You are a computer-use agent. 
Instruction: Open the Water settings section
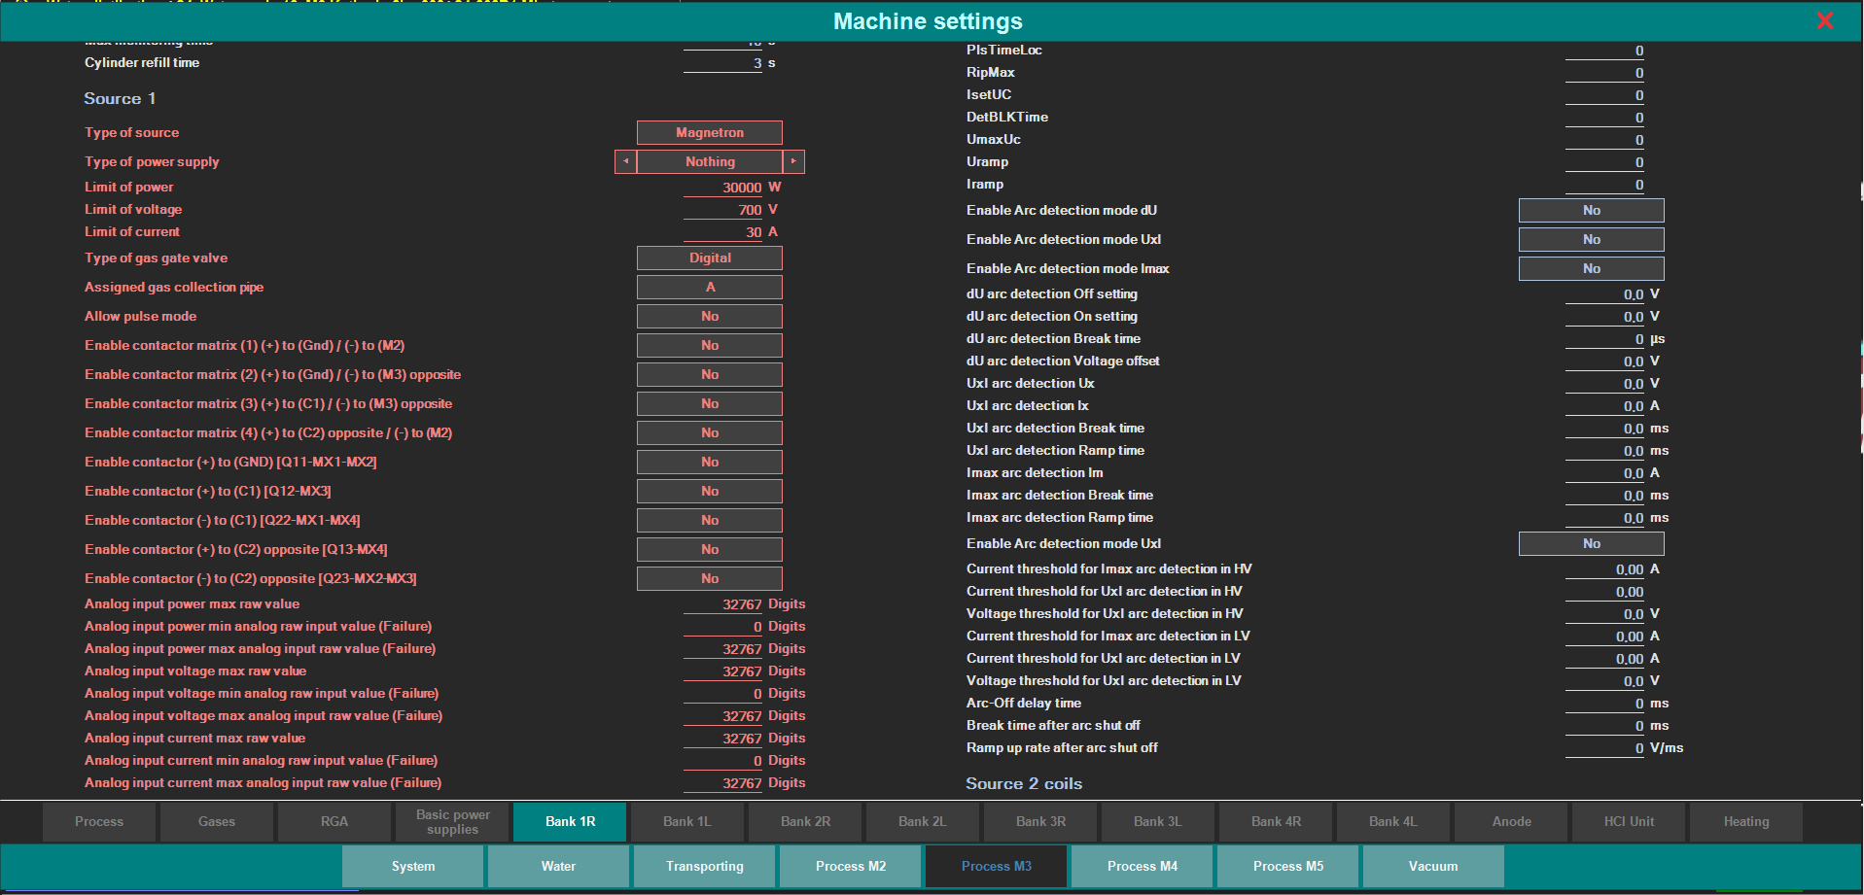tap(558, 867)
